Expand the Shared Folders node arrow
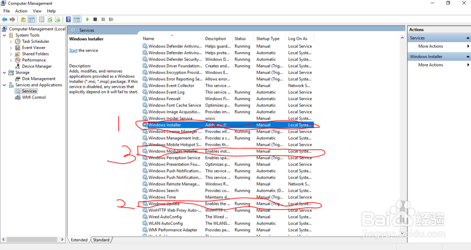The image size is (471, 250). 11,54
